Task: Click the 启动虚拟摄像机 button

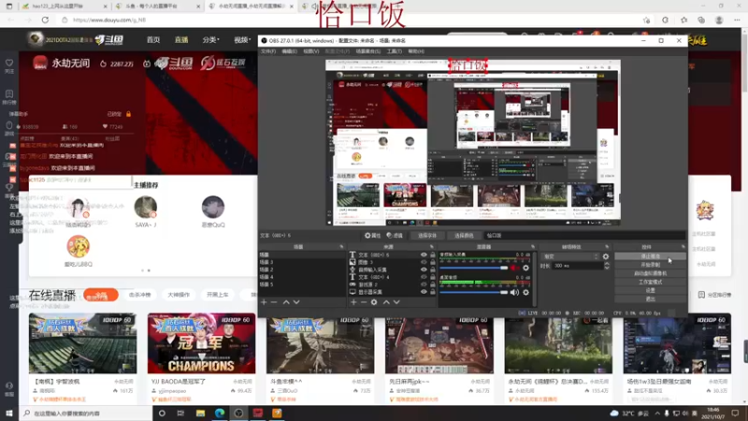Action: 650,273
